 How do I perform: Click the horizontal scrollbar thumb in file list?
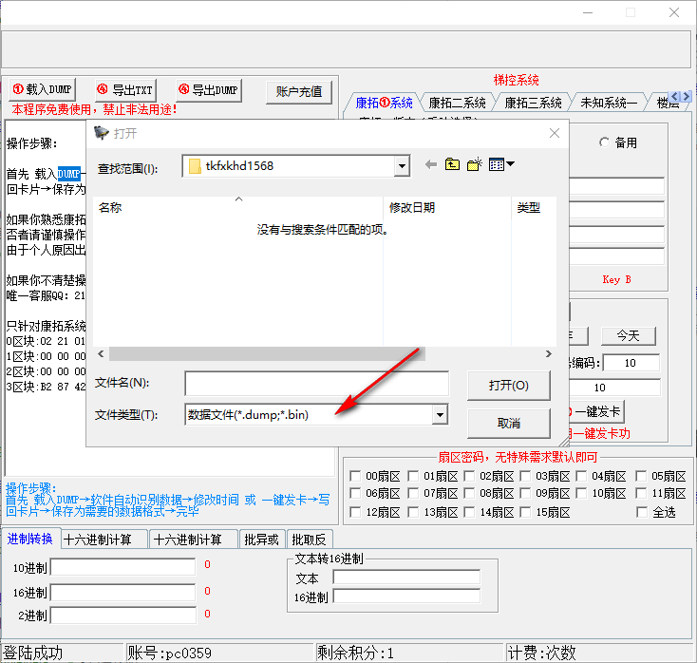(267, 354)
